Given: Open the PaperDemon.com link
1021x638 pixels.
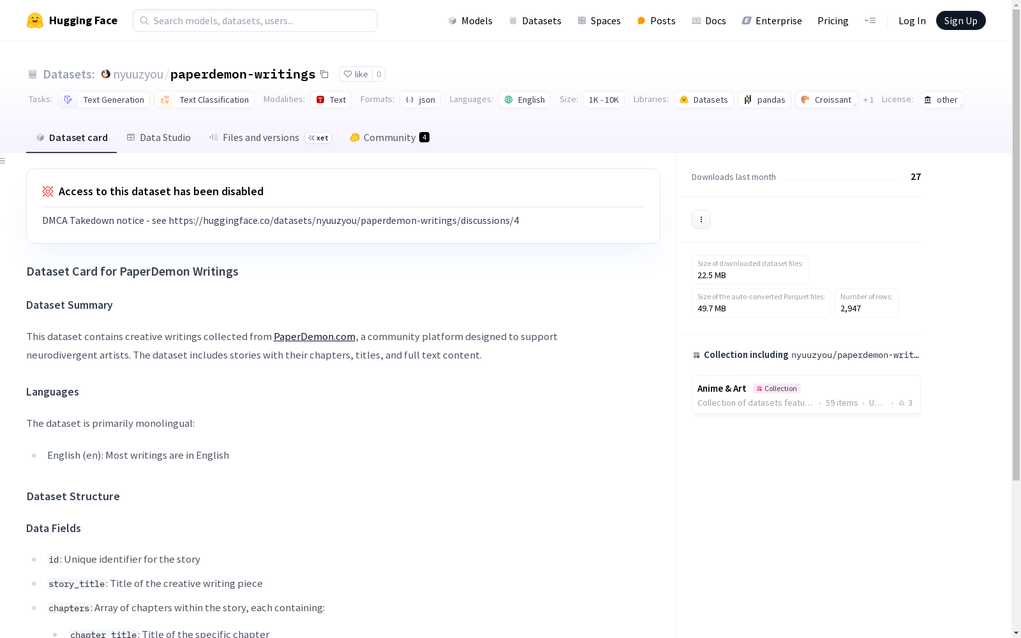Looking at the screenshot, I should (315, 337).
